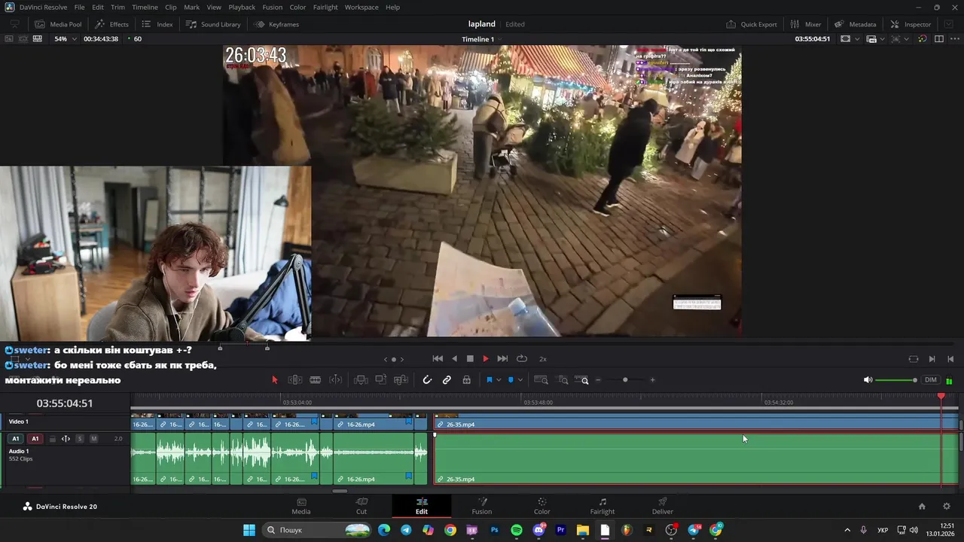Screen dimensions: 964x542
Task: Go to first frame in transport
Action: 438,359
